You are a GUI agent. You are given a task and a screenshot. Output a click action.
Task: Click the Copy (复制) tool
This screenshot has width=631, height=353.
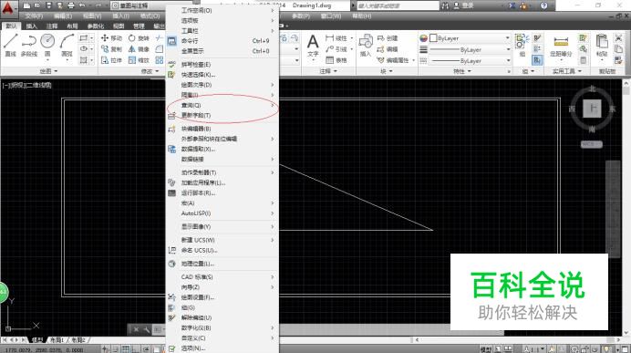(111, 48)
